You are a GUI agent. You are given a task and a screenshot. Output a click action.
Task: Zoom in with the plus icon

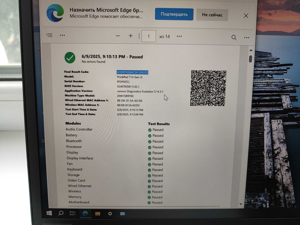131,36
